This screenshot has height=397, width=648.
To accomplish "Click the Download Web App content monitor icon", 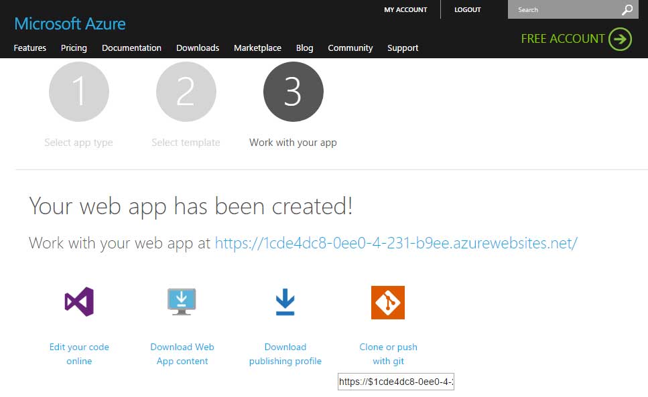I will pyautogui.click(x=182, y=302).
